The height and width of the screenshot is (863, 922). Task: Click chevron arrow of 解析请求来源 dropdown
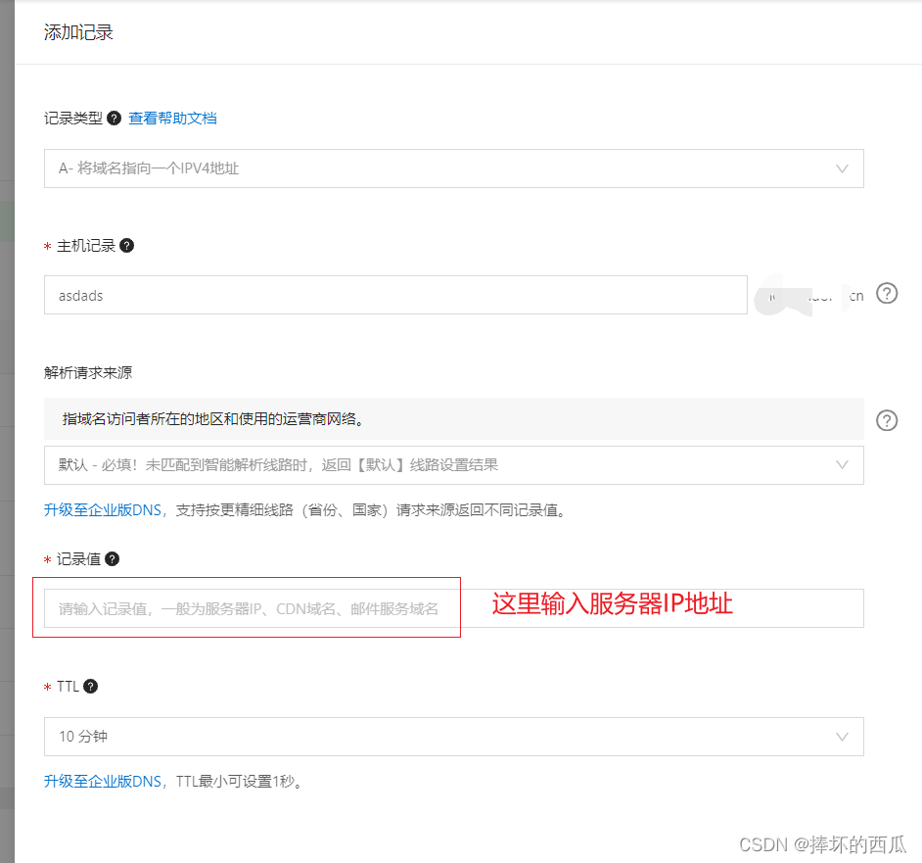point(842,465)
